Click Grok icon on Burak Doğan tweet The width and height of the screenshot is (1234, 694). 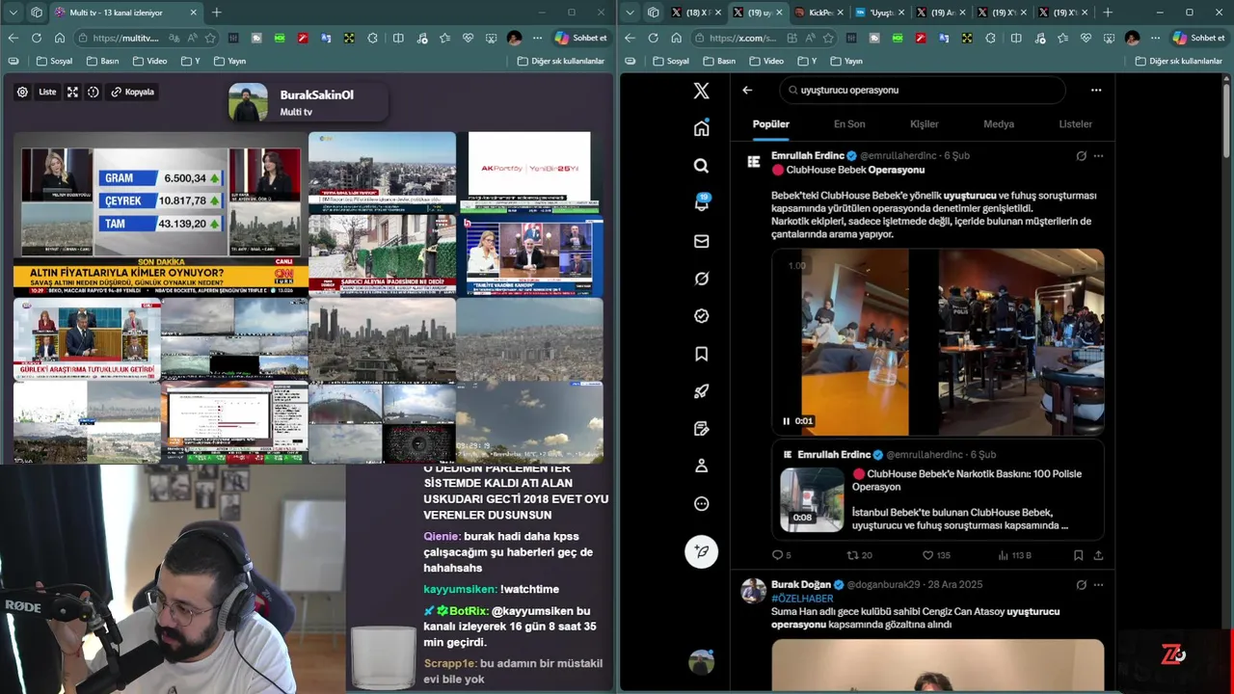coord(1081,585)
